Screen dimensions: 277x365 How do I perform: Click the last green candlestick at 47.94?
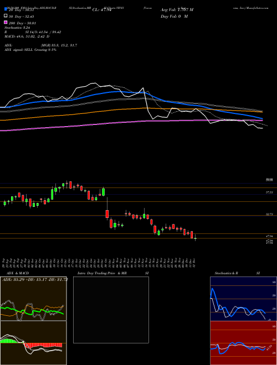[x=196, y=238]
